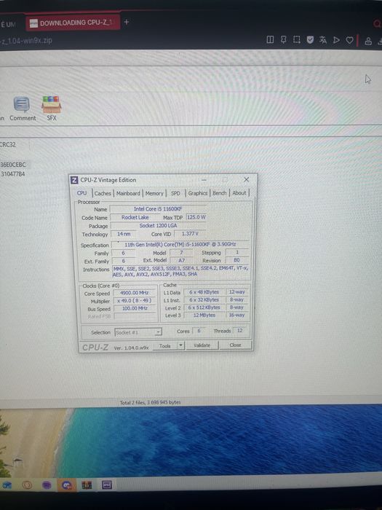Switch to the Memory tab
The height and width of the screenshot is (510, 382).
154,193
